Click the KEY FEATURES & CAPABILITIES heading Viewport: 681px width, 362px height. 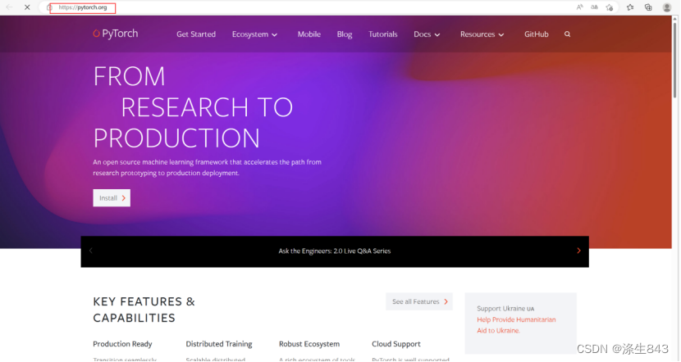click(144, 310)
